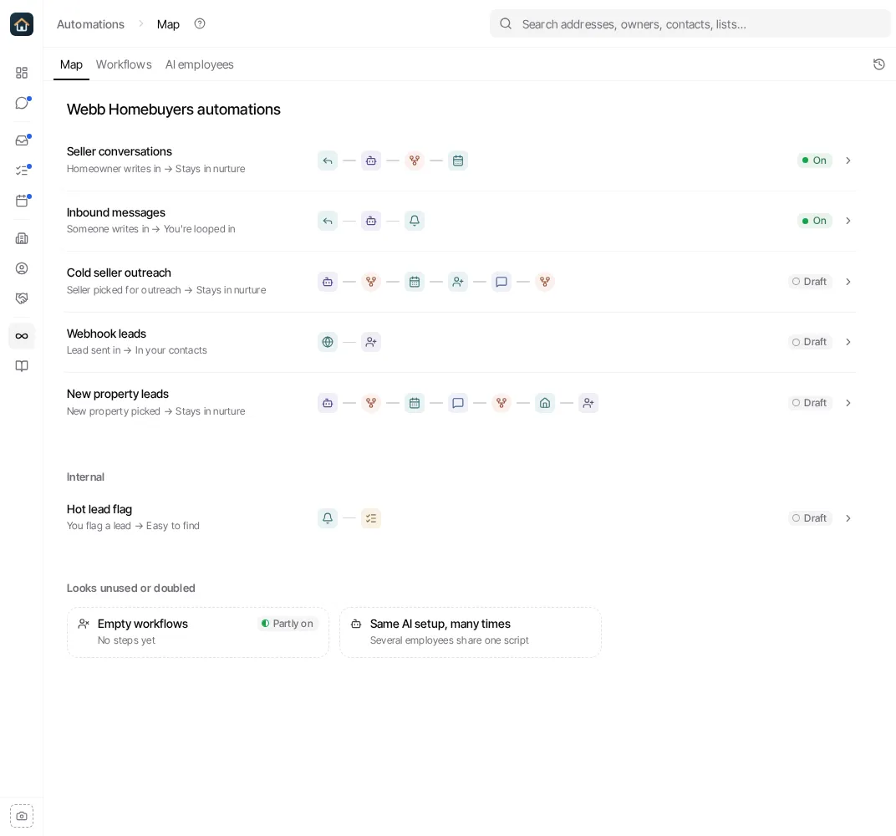The height and width of the screenshot is (836, 896).
Task: Open the home logo icon
Action: click(22, 24)
